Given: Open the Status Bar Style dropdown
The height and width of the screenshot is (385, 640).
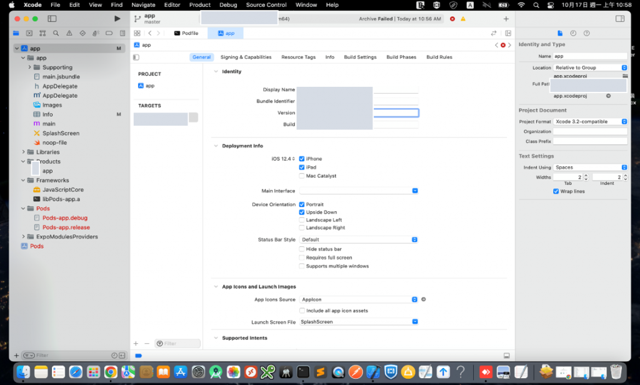Looking at the screenshot, I should click(x=359, y=239).
